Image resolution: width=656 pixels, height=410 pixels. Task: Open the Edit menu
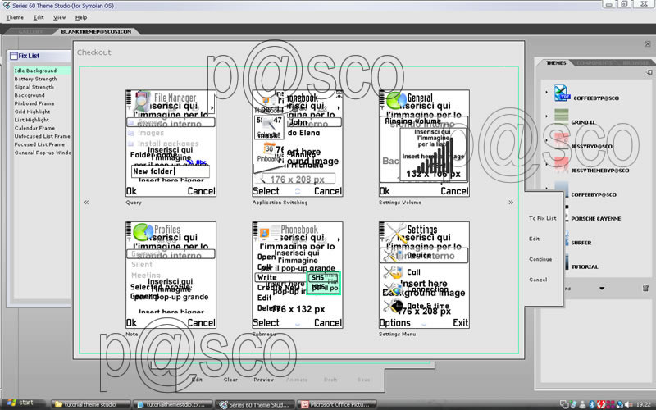pyautogui.click(x=39, y=17)
